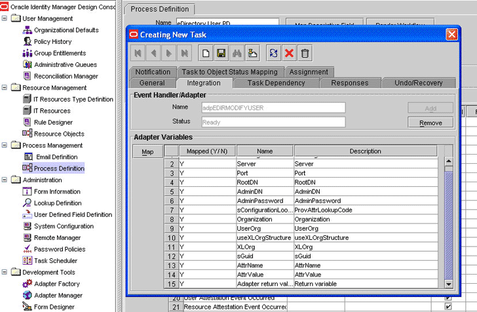Switch to the Task Dependency tab

coord(277,83)
